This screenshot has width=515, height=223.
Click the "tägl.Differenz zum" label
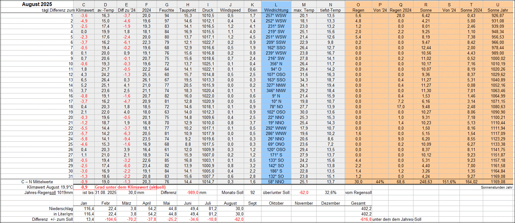(58, 10)
